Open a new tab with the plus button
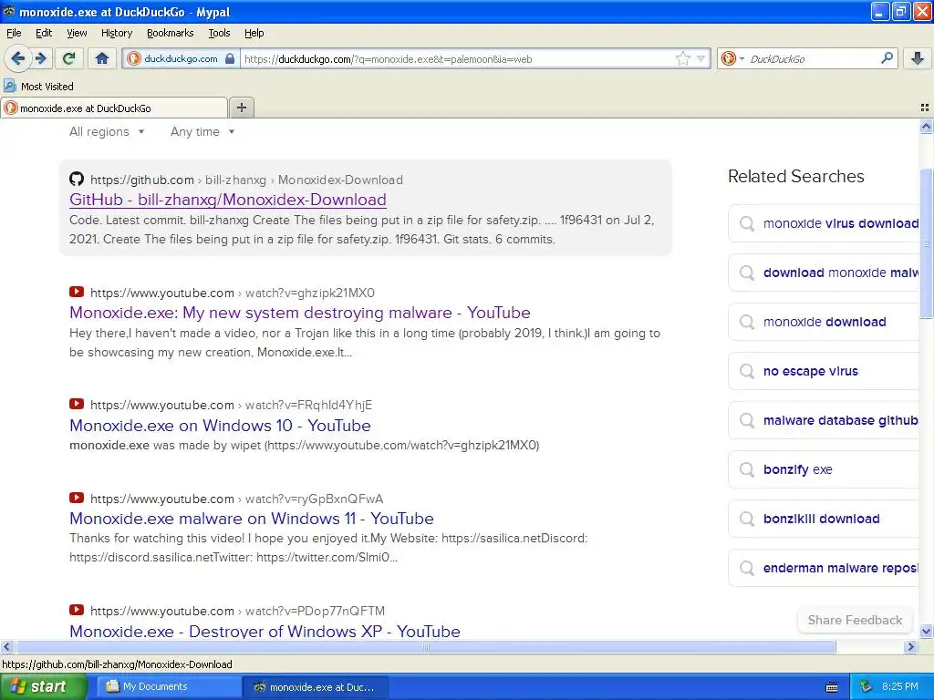The height and width of the screenshot is (700, 934). (x=241, y=108)
